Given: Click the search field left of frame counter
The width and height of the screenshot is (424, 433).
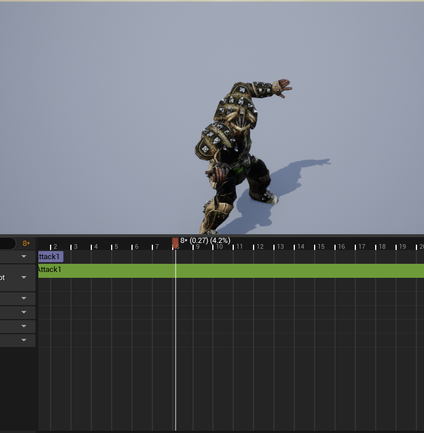Looking at the screenshot, I should pos(8,244).
